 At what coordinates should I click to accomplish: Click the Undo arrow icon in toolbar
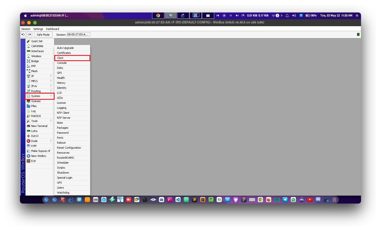click(23, 35)
